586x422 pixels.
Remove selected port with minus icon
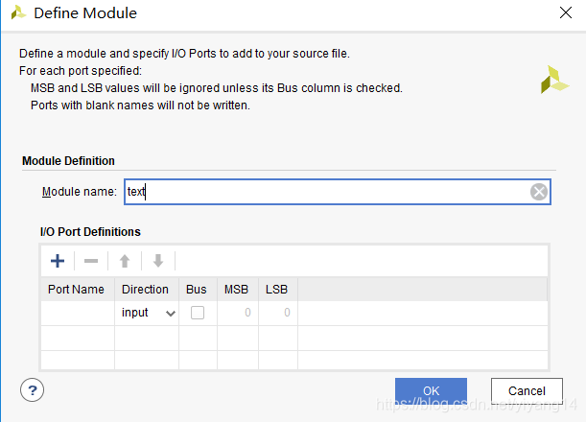(91, 261)
